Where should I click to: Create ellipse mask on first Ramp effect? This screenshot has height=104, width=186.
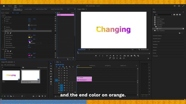[x=5, y=33]
